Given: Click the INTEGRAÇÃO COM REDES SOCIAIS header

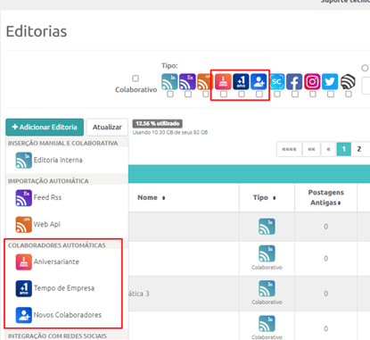Looking at the screenshot, I should pyautogui.click(x=57, y=336).
